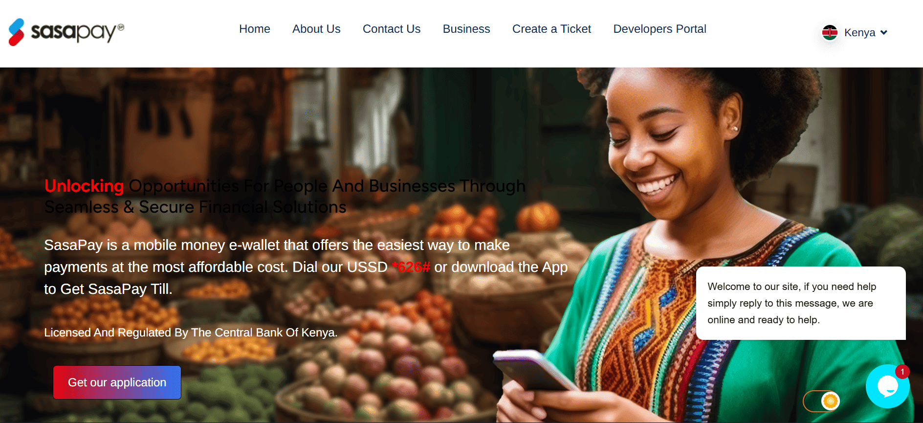Click the Kenya flag icon
Viewport: 923px width, 423px height.
click(x=830, y=33)
